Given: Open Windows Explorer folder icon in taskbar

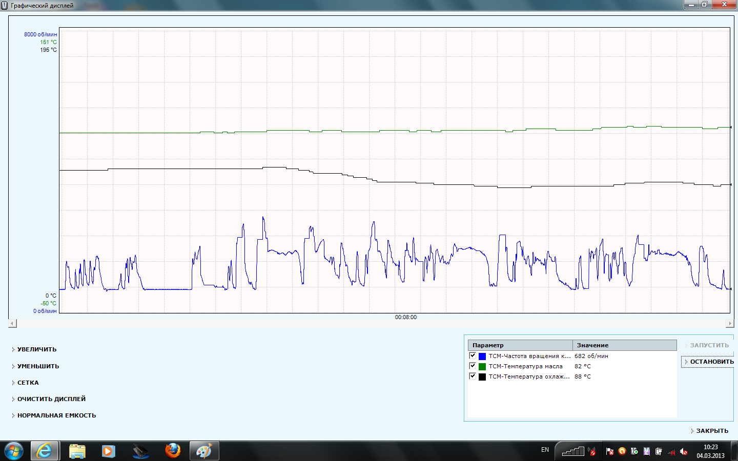Looking at the screenshot, I should (x=77, y=451).
